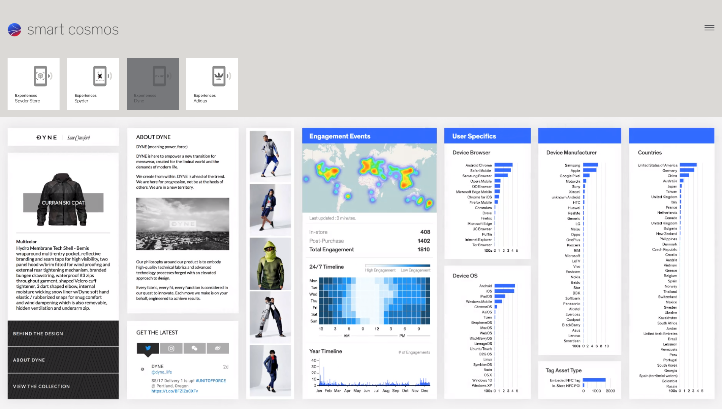The height and width of the screenshot is (410, 722).
Task: Open the hooded yellow-mask model photo
Action: click(270, 264)
